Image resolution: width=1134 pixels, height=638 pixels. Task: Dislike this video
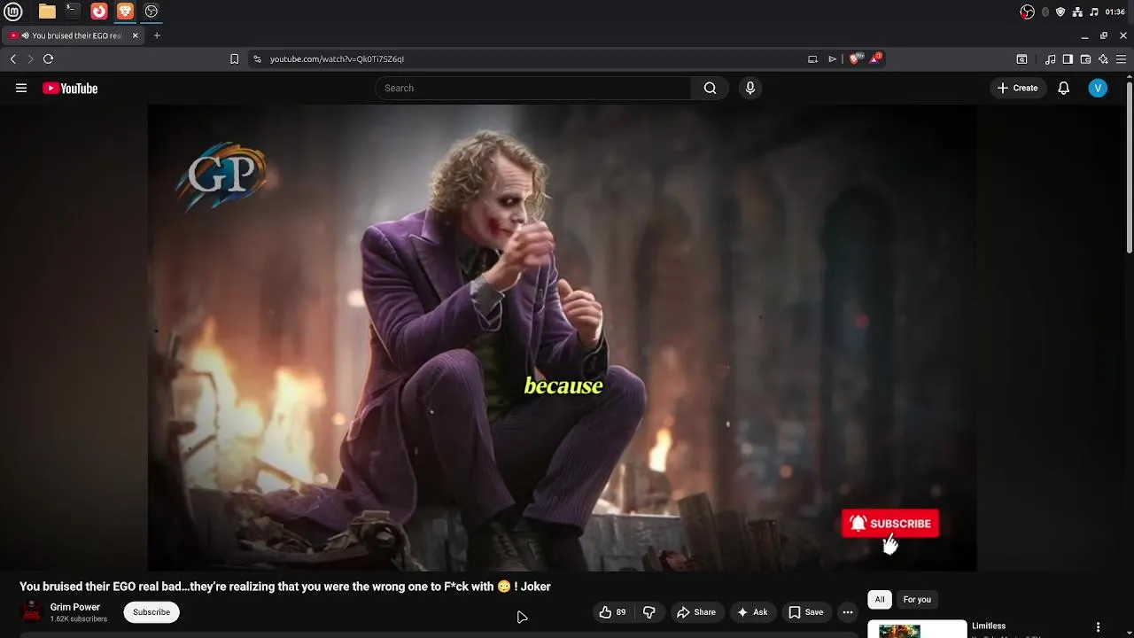649,612
